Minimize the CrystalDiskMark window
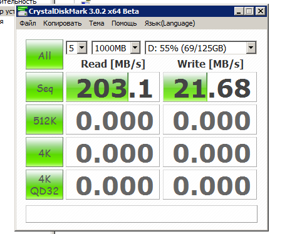Image resolution: width=307 pixels, height=234 pixels. click(x=239, y=11)
